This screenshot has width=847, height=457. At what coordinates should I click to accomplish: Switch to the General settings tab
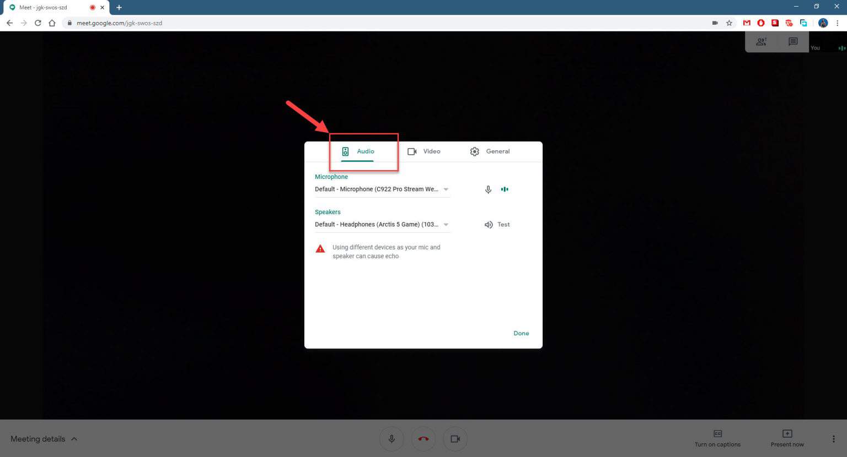click(x=490, y=151)
